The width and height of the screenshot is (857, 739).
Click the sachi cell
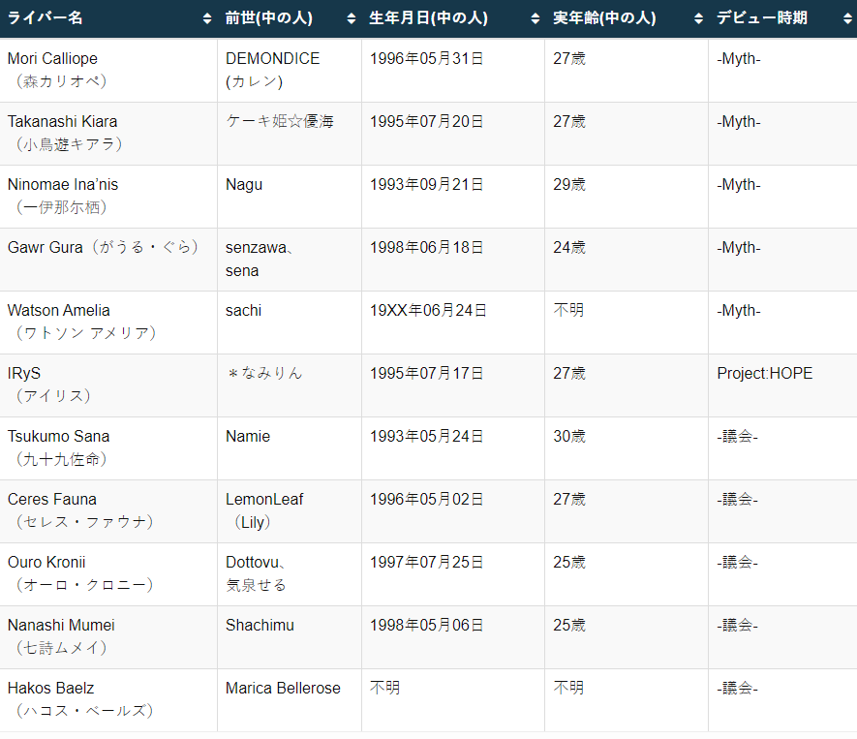click(290, 322)
